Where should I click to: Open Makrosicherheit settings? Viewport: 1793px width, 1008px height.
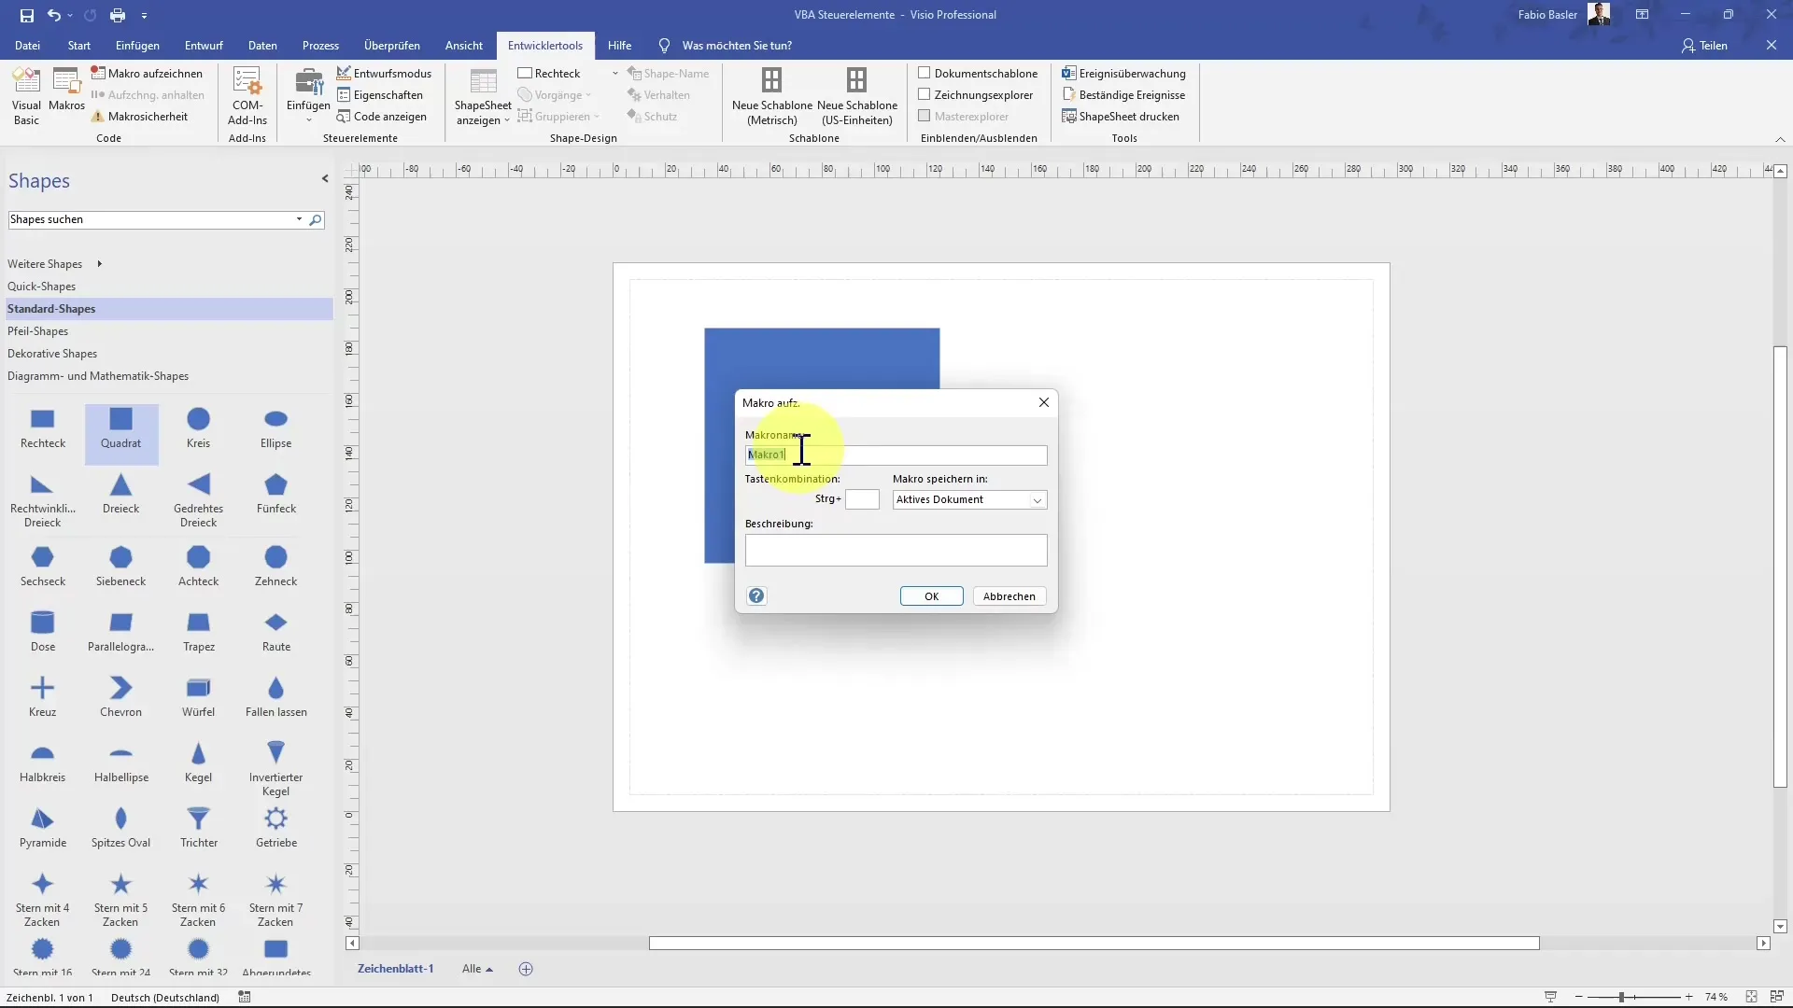click(139, 117)
